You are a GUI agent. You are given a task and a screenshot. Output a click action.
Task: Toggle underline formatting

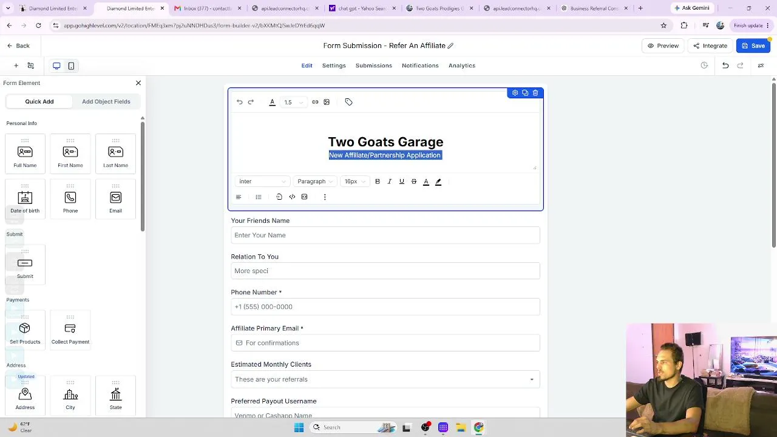[x=402, y=181]
